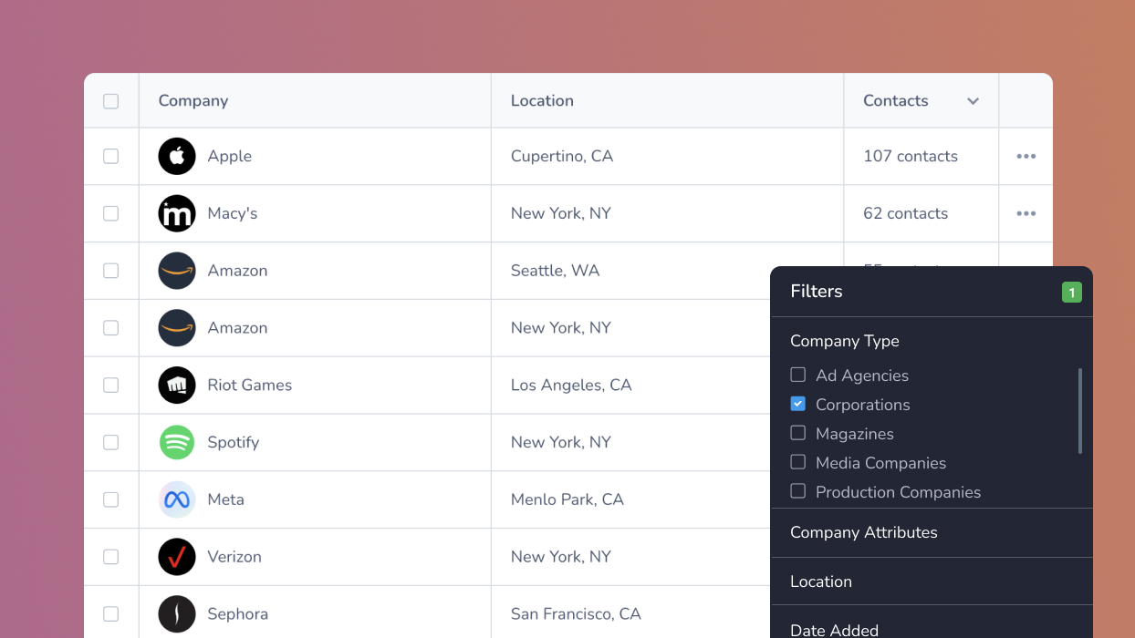Click the Contacts column header label
This screenshot has width=1135, height=638.
pos(896,101)
